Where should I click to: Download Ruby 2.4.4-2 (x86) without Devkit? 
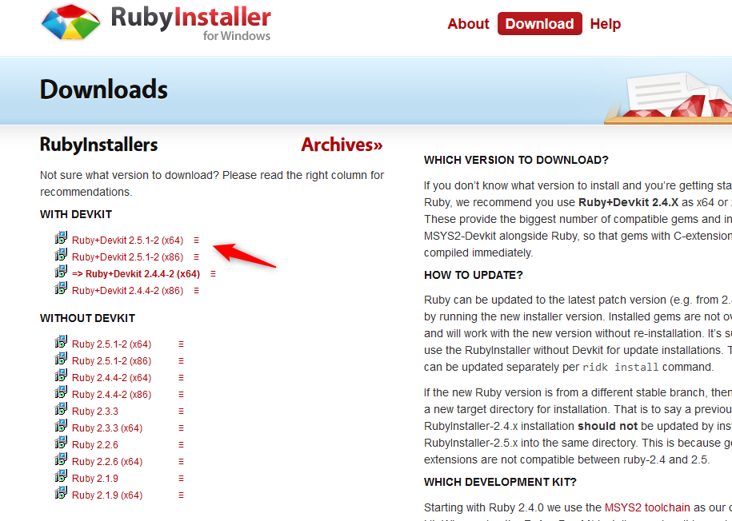pyautogui.click(x=111, y=395)
